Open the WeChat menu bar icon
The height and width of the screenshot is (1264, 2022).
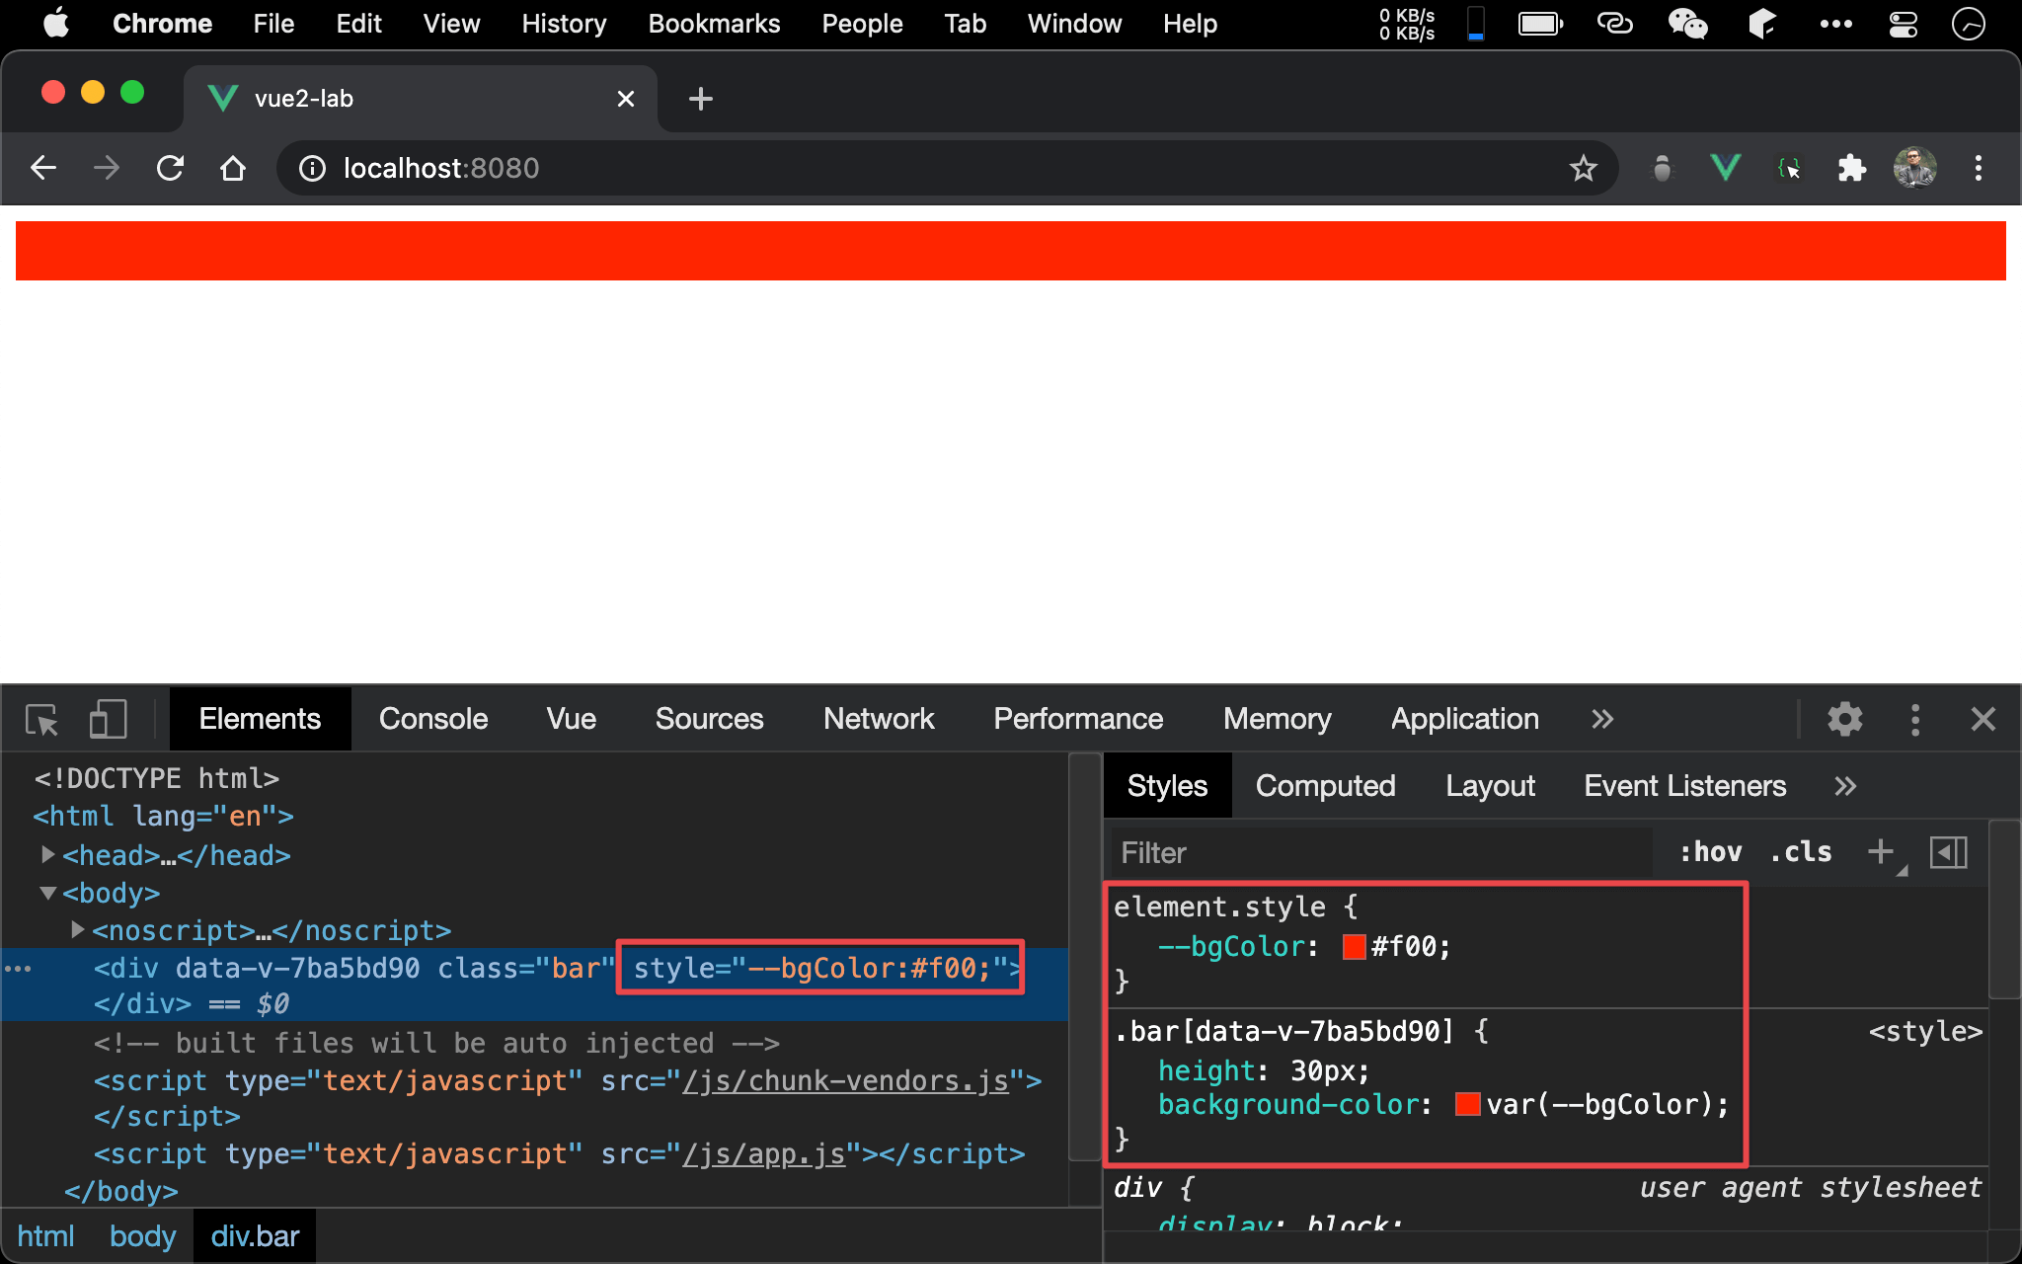click(1687, 23)
